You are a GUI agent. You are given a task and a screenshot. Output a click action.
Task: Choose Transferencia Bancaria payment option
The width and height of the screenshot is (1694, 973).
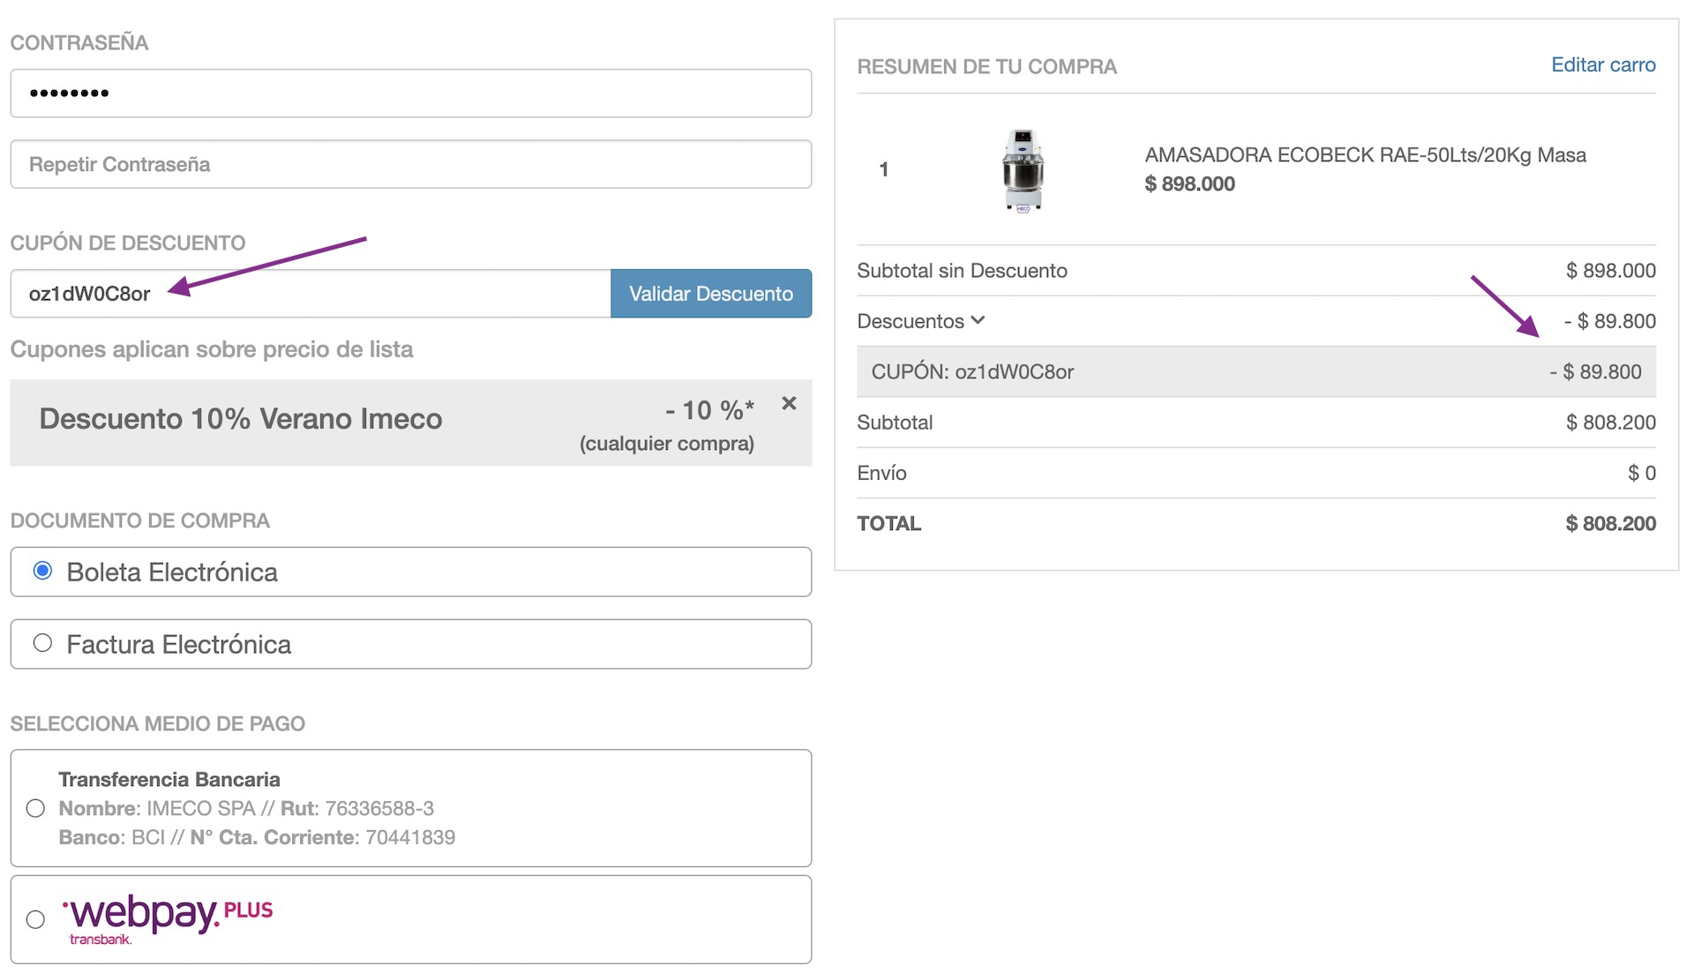(x=35, y=808)
